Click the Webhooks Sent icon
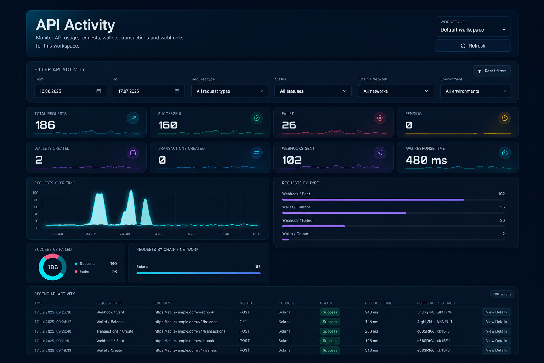Screen dimensions: 544x363 coord(380,153)
